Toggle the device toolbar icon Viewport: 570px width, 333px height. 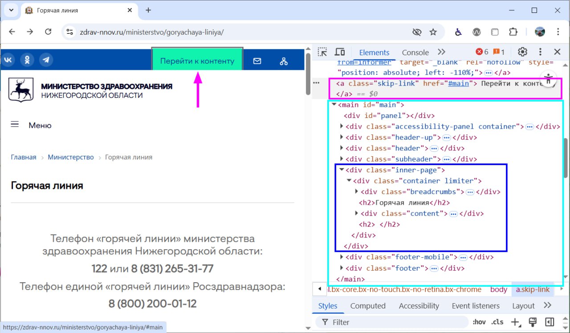coord(340,52)
